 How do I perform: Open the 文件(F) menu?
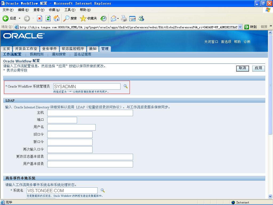(8, 10)
